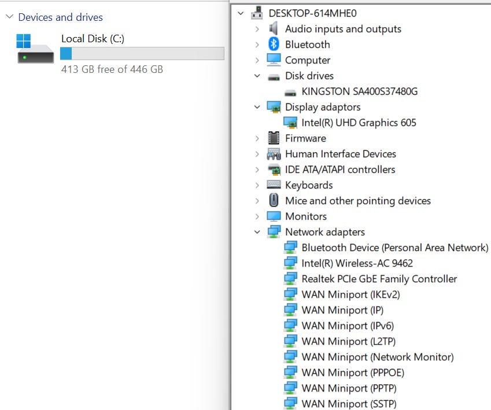The image size is (491, 410).
Task: Click the Keyboards category icon
Action: (x=274, y=185)
